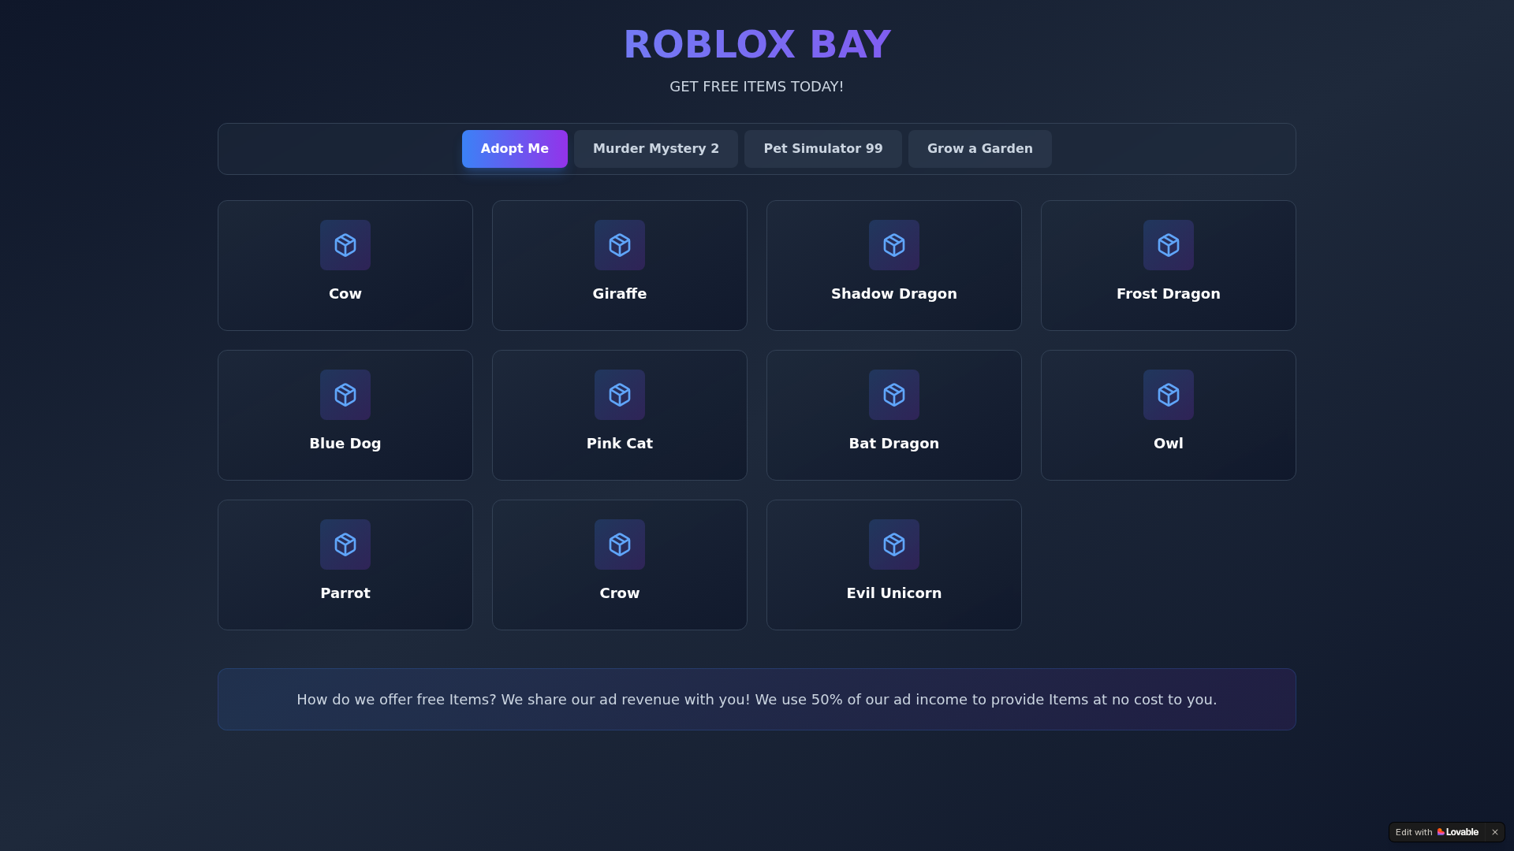Select the Evil Unicorn box icon

click(x=894, y=544)
